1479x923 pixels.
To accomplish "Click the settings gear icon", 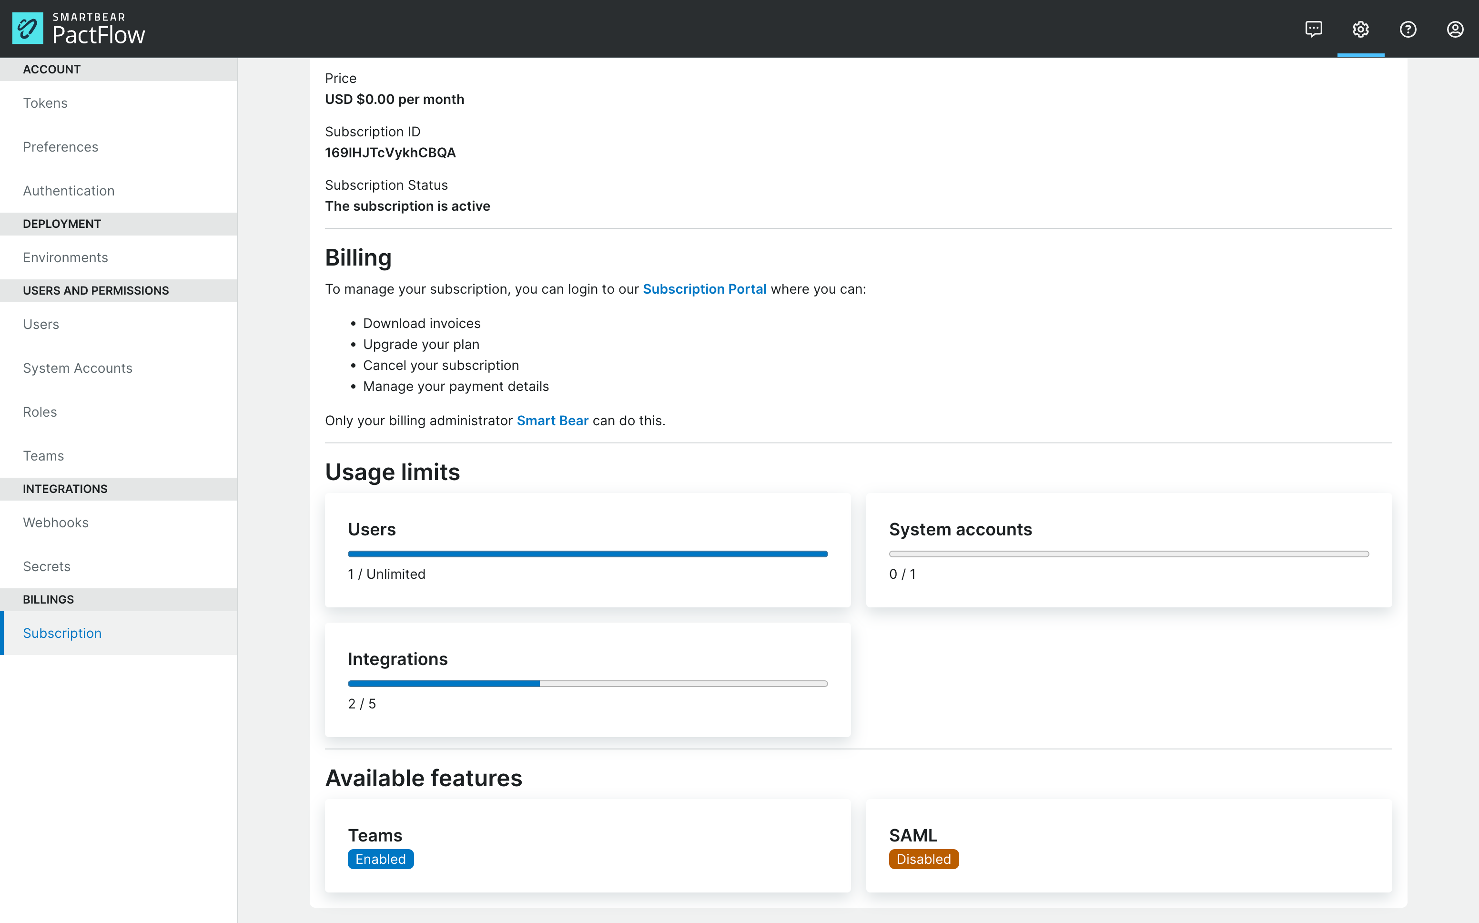I will [1360, 29].
